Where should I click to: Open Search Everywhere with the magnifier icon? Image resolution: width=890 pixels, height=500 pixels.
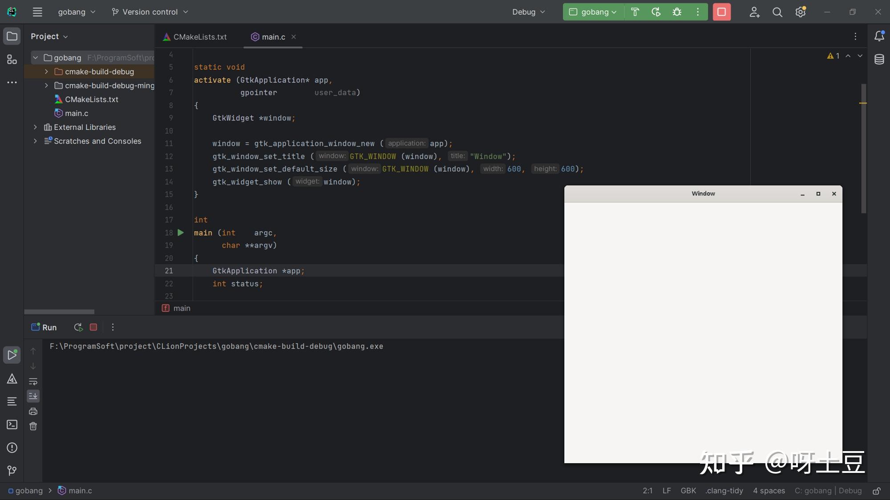(x=777, y=12)
